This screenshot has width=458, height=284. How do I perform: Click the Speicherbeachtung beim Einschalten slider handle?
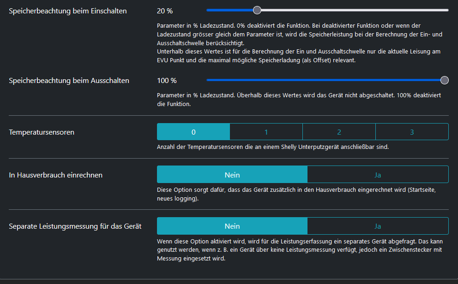(257, 10)
